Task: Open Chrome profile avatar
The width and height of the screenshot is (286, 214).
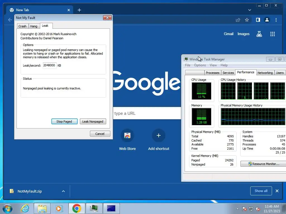Action: point(267,20)
